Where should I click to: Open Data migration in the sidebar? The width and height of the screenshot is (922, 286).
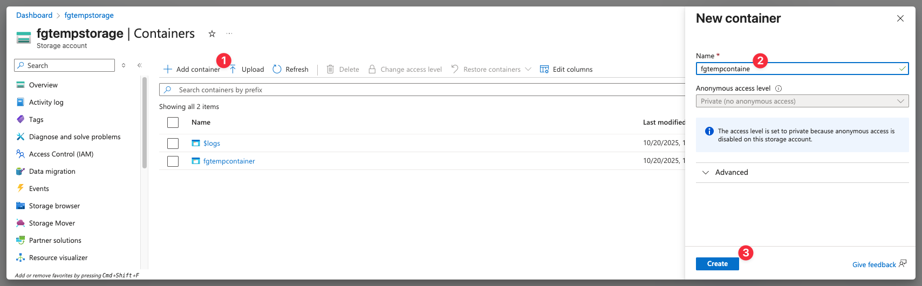pyautogui.click(x=52, y=171)
